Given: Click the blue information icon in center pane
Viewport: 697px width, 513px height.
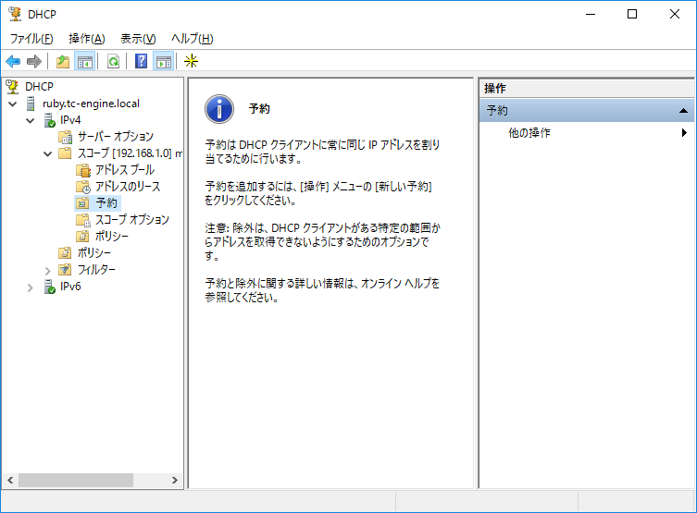Looking at the screenshot, I should tap(219, 109).
